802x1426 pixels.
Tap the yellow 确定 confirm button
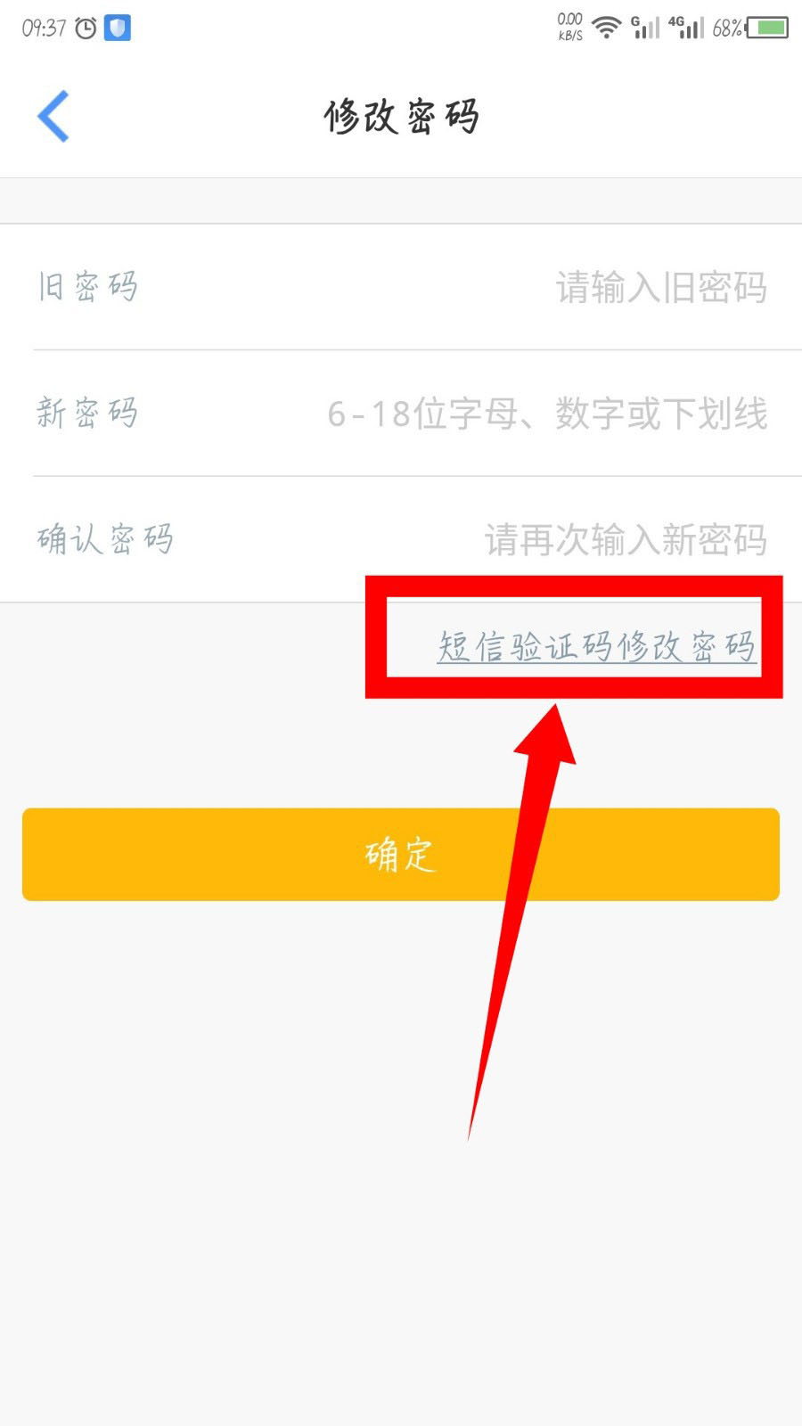point(401,855)
